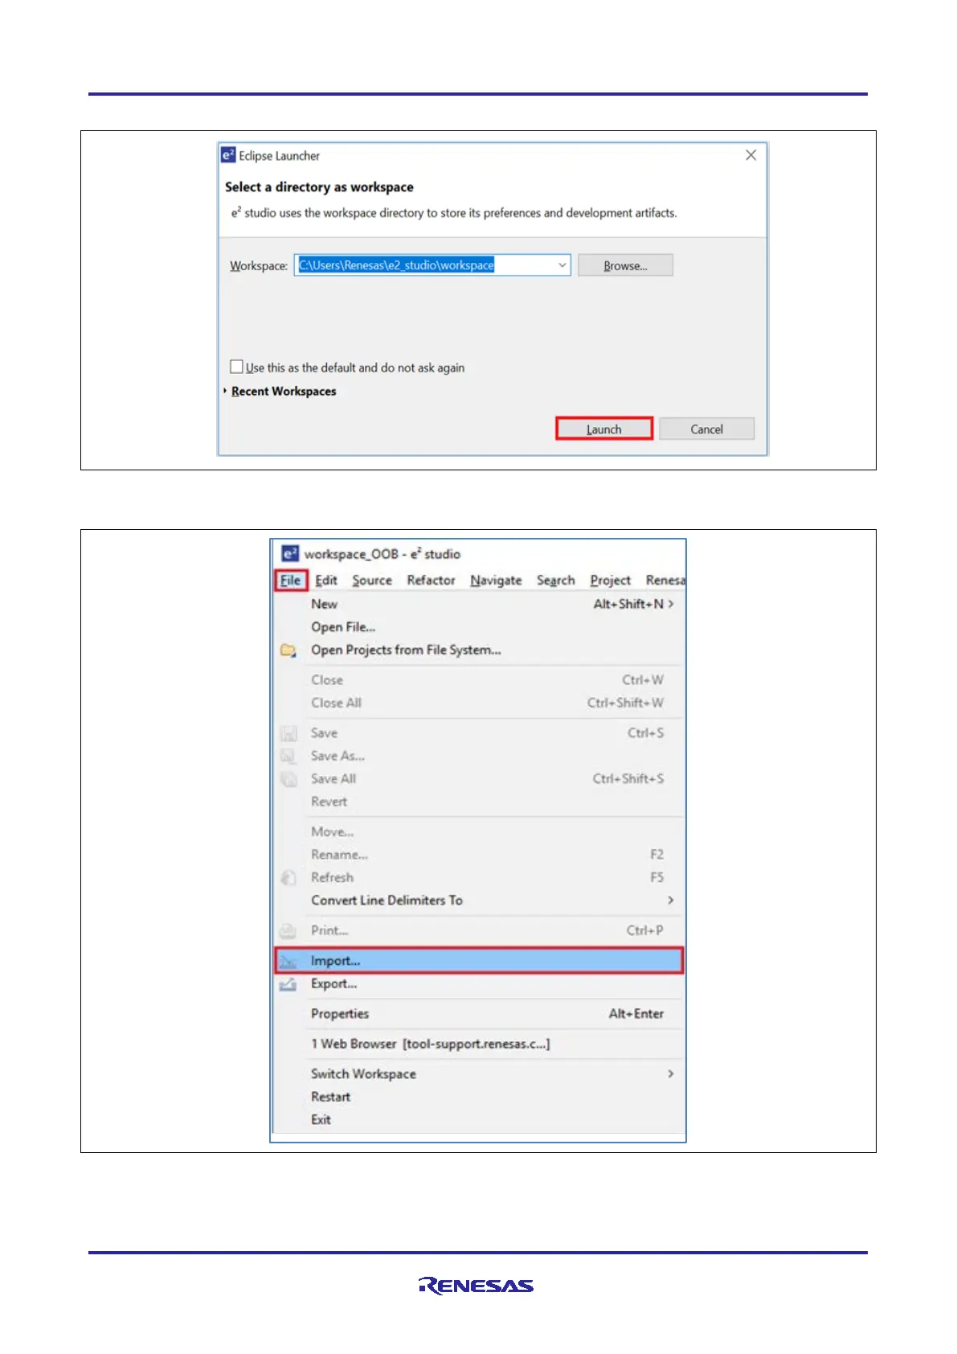Click the Launch button
Screen dimensions: 957x1354
tap(603, 429)
